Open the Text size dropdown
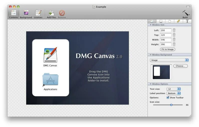This screenshot has width=199, height=127. point(174,89)
